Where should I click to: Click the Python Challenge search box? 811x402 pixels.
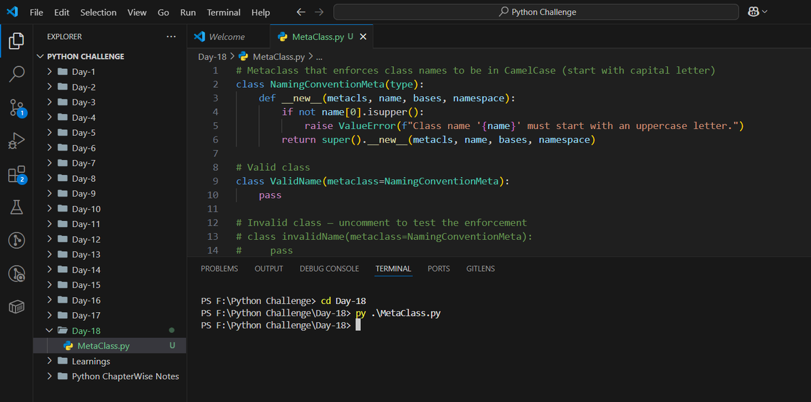(536, 12)
